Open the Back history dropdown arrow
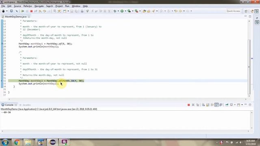The image size is (260, 146). pyautogui.click(x=184, y=11)
